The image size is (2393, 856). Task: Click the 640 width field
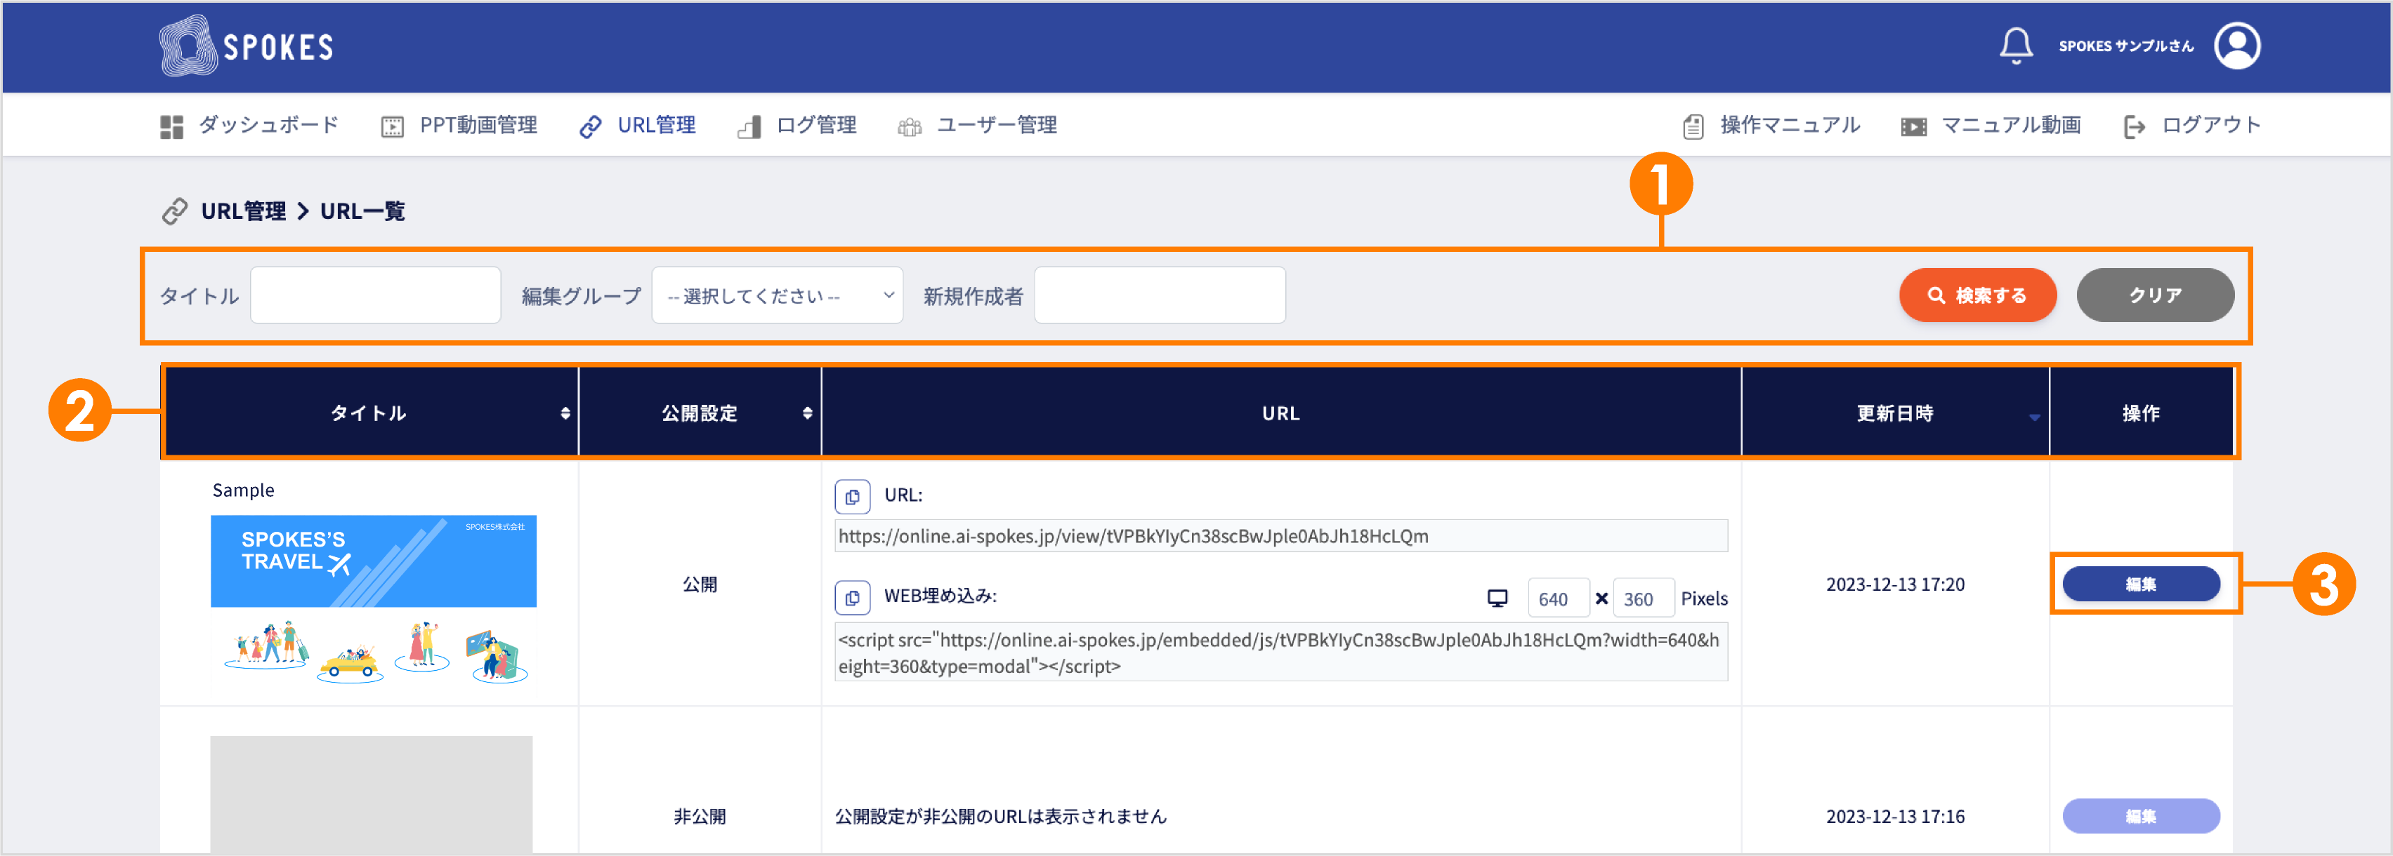tap(1558, 598)
